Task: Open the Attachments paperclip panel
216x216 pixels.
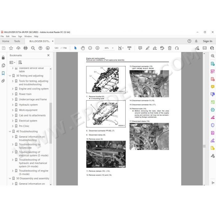Action: click(3, 81)
